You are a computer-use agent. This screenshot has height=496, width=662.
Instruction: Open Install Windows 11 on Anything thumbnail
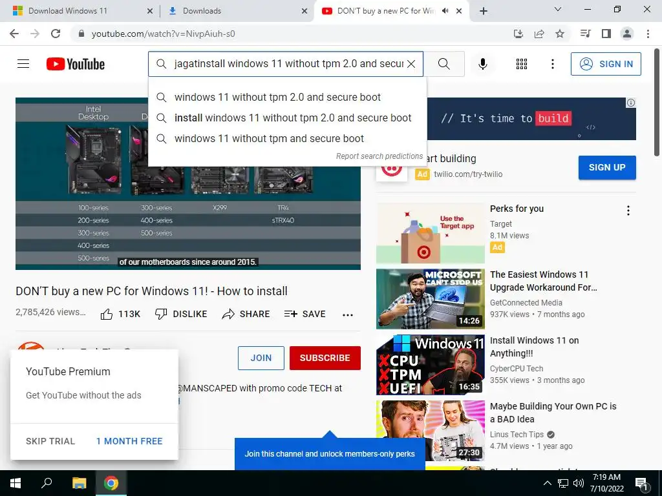(430, 365)
